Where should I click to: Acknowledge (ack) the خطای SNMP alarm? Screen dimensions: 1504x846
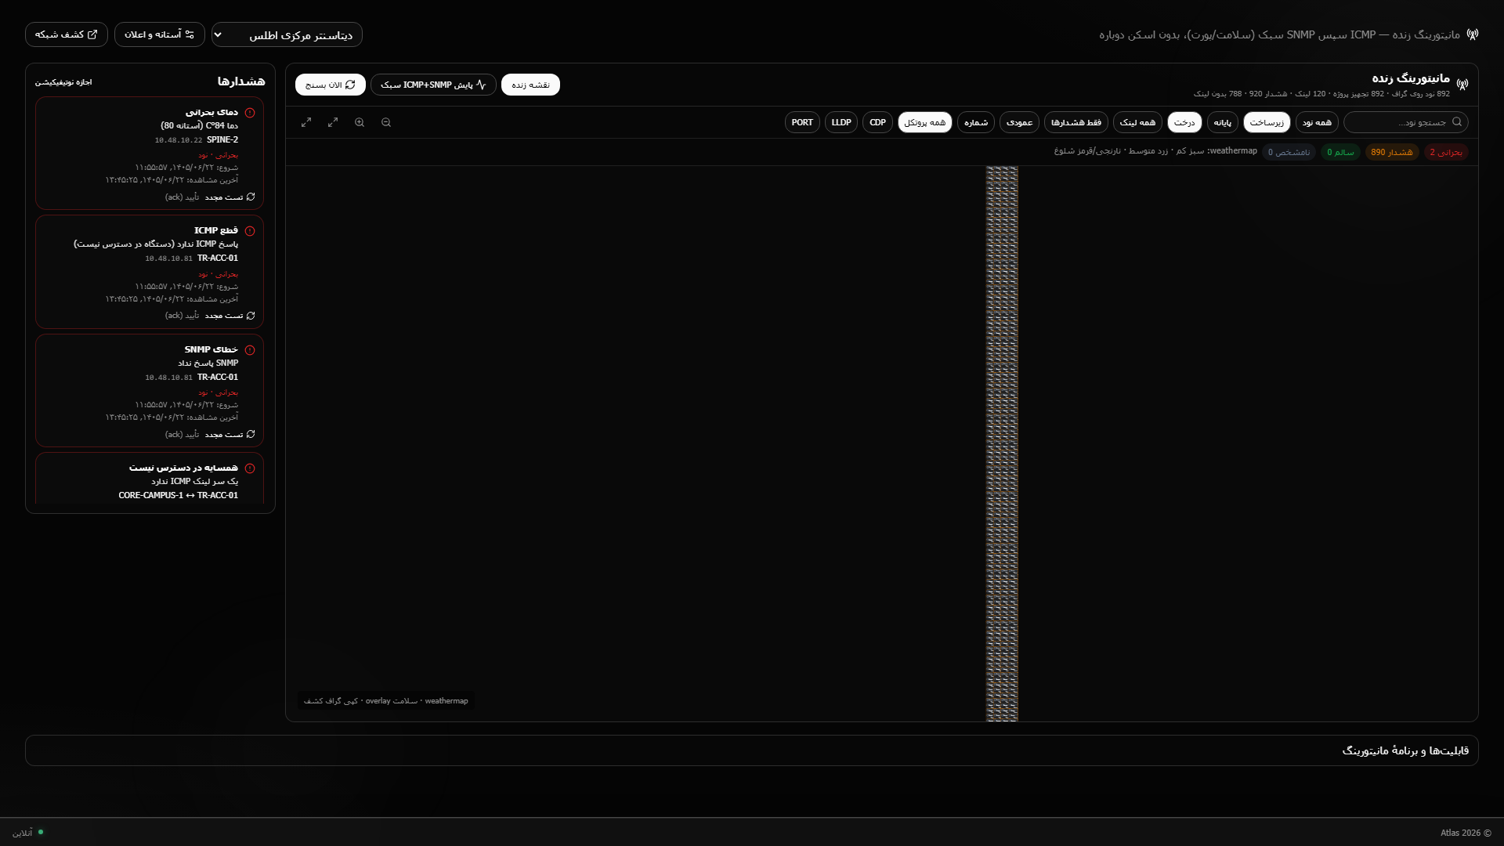182,435
